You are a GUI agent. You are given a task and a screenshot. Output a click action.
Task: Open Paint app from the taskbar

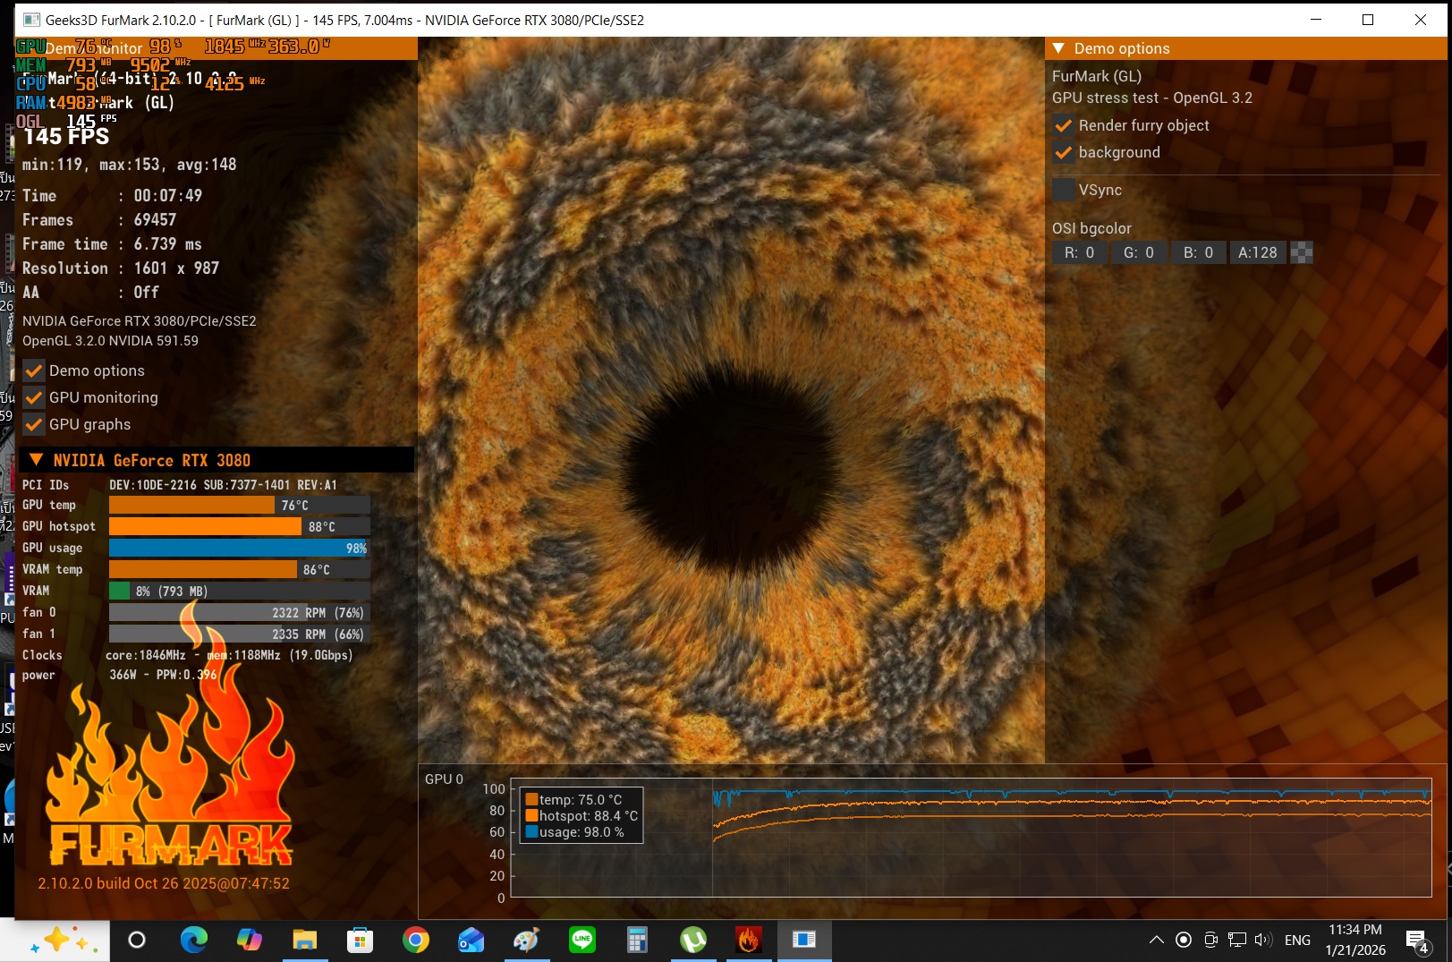tap(526, 940)
